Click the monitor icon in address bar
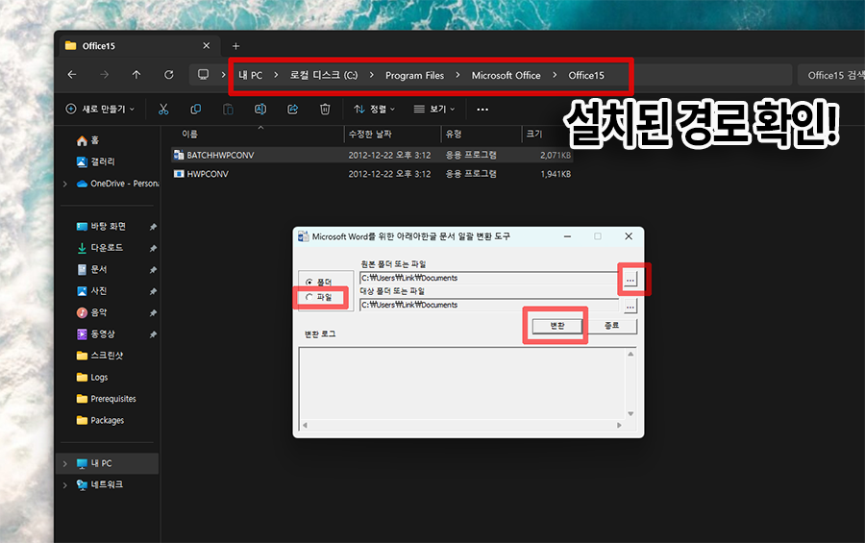The image size is (865, 543). [x=204, y=75]
